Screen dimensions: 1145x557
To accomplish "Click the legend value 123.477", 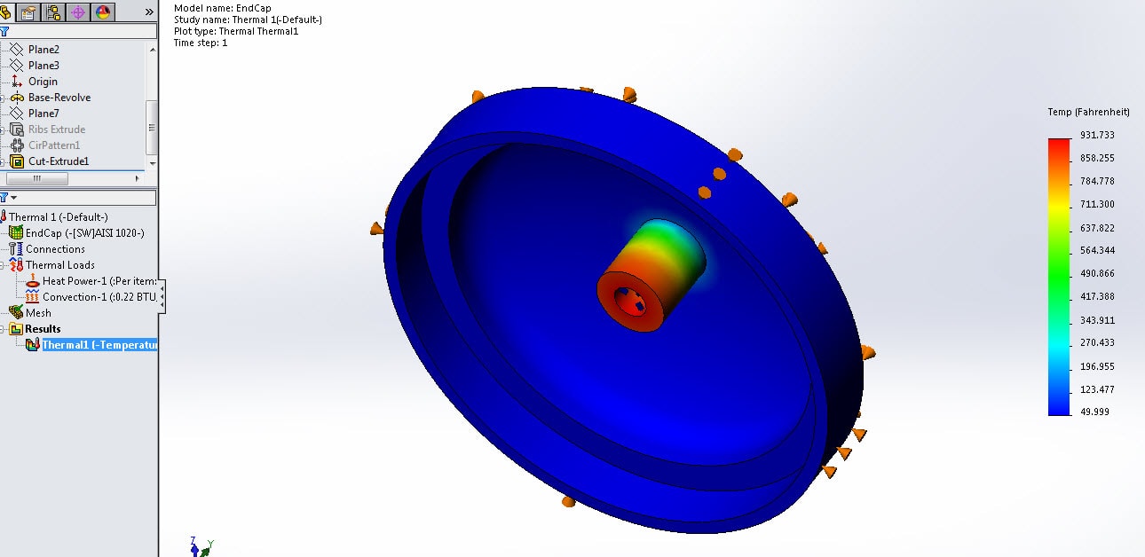I will click(1097, 389).
